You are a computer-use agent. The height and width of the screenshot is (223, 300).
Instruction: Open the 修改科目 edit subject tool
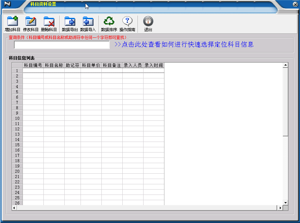tap(30, 24)
